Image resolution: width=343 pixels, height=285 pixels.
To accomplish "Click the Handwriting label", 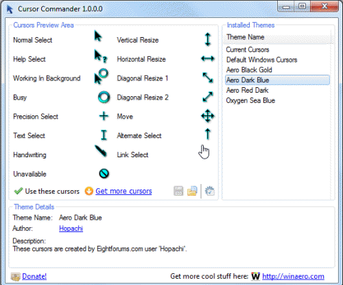I will (x=29, y=155).
